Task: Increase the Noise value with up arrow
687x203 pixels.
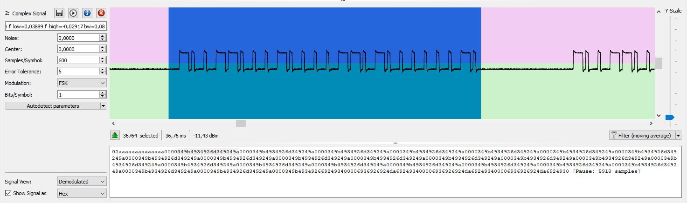Action: (x=103, y=36)
